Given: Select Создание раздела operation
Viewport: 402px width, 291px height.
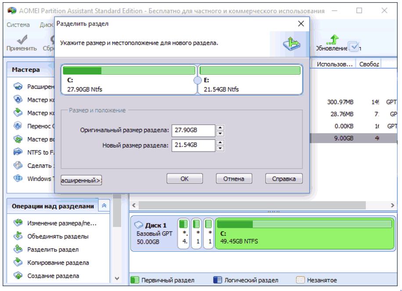Looking at the screenshot, I should coord(53,276).
